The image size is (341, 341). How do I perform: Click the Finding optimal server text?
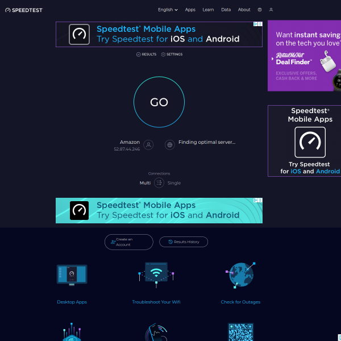(207, 142)
